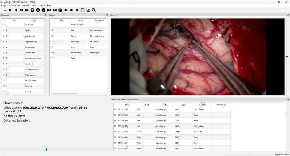
Task: Undock the Ethogram panel
Action: tap(45, 15)
